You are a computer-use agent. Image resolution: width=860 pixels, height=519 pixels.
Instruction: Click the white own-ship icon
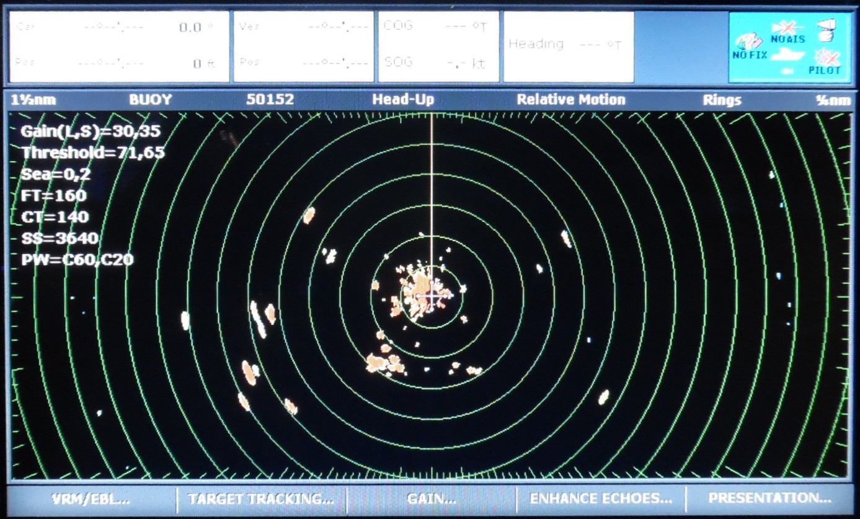[786, 55]
